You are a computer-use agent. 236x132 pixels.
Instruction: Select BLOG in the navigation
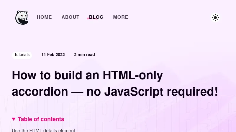pyautogui.click(x=96, y=17)
